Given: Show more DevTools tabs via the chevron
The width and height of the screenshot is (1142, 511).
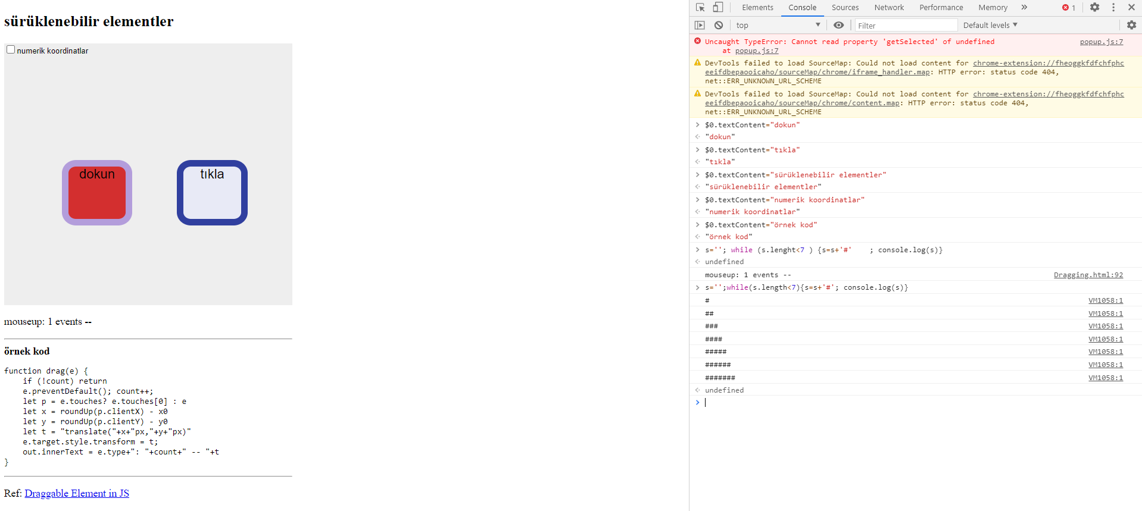Looking at the screenshot, I should coord(1024,7).
